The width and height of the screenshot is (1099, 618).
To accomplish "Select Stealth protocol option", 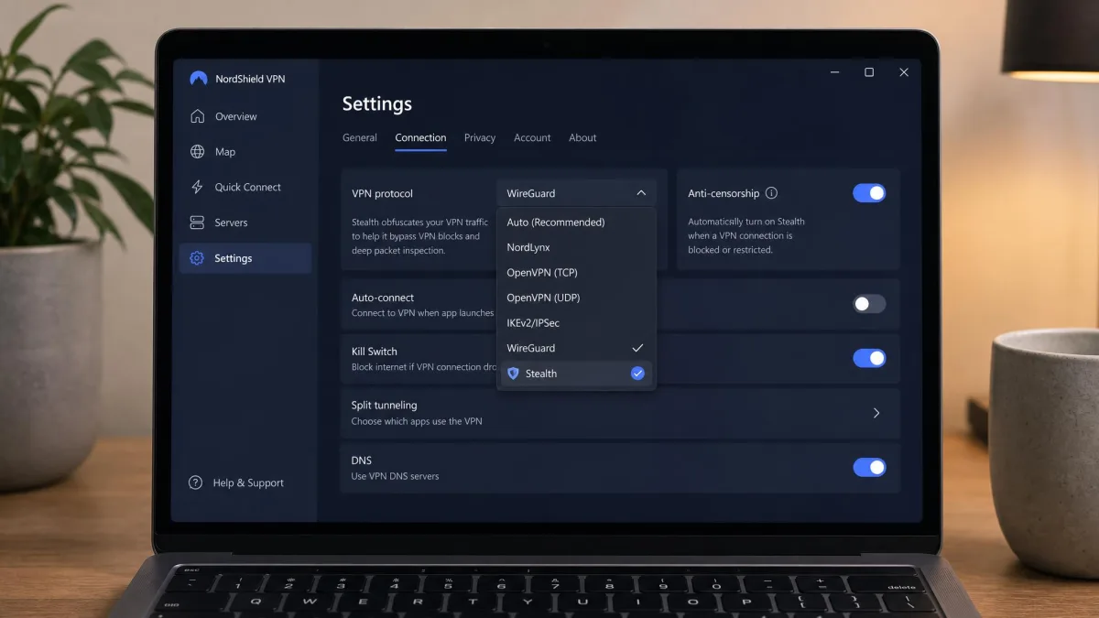I will click(x=576, y=374).
